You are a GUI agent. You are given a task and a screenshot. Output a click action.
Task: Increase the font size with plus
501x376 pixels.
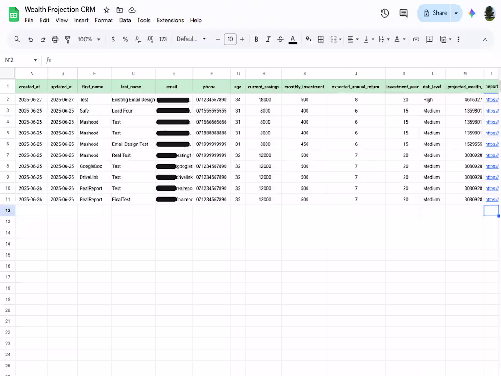click(x=242, y=39)
